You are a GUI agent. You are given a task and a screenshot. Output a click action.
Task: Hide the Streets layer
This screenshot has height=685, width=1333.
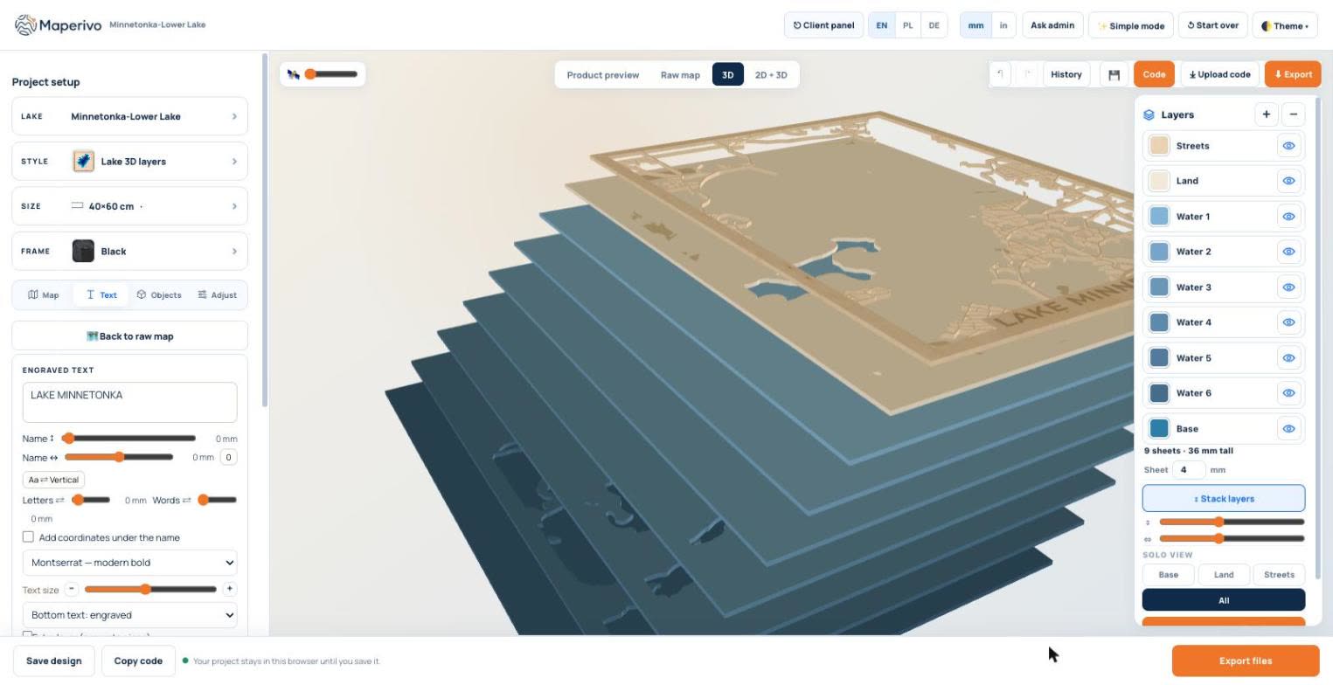(1288, 146)
